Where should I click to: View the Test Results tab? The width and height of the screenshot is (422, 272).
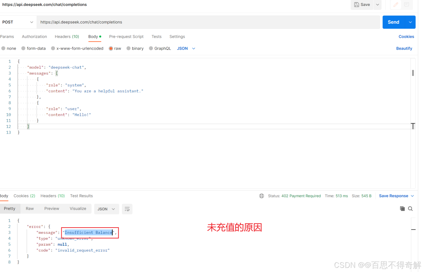pos(81,196)
